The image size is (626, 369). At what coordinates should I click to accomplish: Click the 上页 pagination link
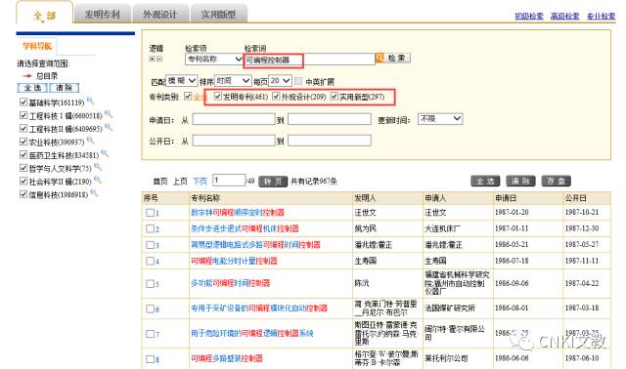[180, 182]
